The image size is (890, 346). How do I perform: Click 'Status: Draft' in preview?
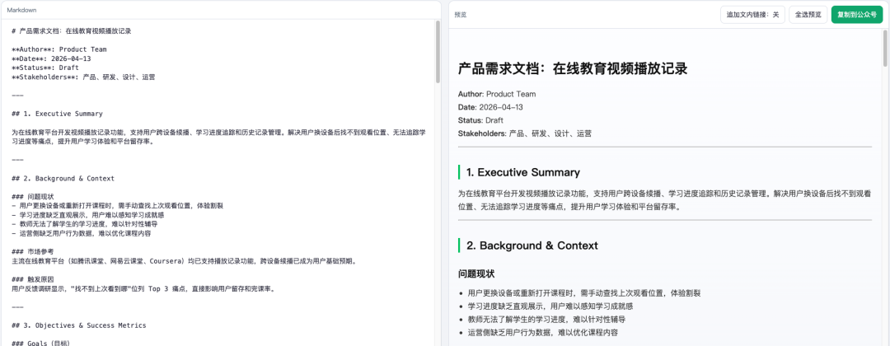(x=480, y=120)
